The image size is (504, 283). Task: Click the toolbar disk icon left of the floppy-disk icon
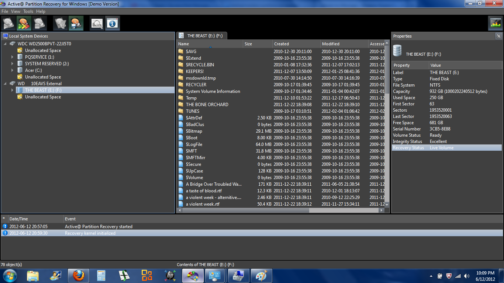61,23
